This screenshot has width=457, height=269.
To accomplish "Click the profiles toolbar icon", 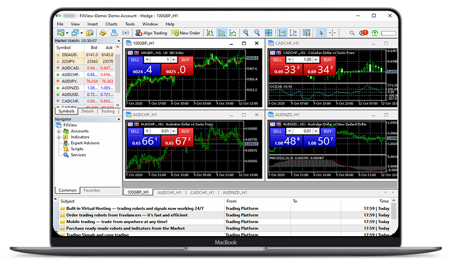I will (x=75, y=33).
